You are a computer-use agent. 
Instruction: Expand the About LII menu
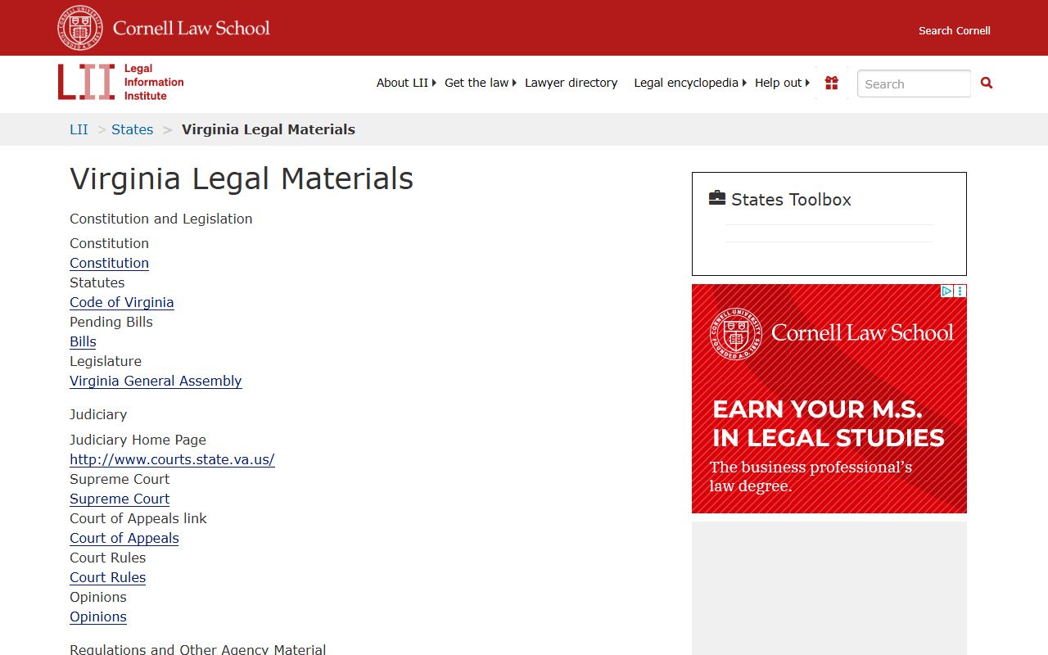click(406, 83)
